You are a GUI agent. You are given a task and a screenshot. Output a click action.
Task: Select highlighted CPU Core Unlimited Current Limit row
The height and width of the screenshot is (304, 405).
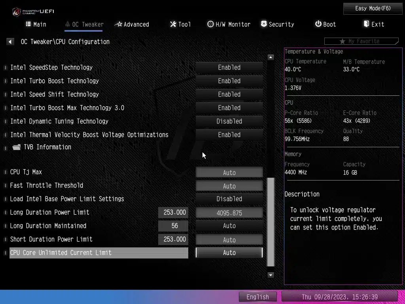coord(99,253)
